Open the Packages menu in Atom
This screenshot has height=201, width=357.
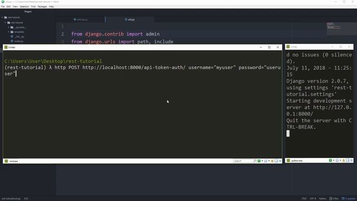[42, 7]
